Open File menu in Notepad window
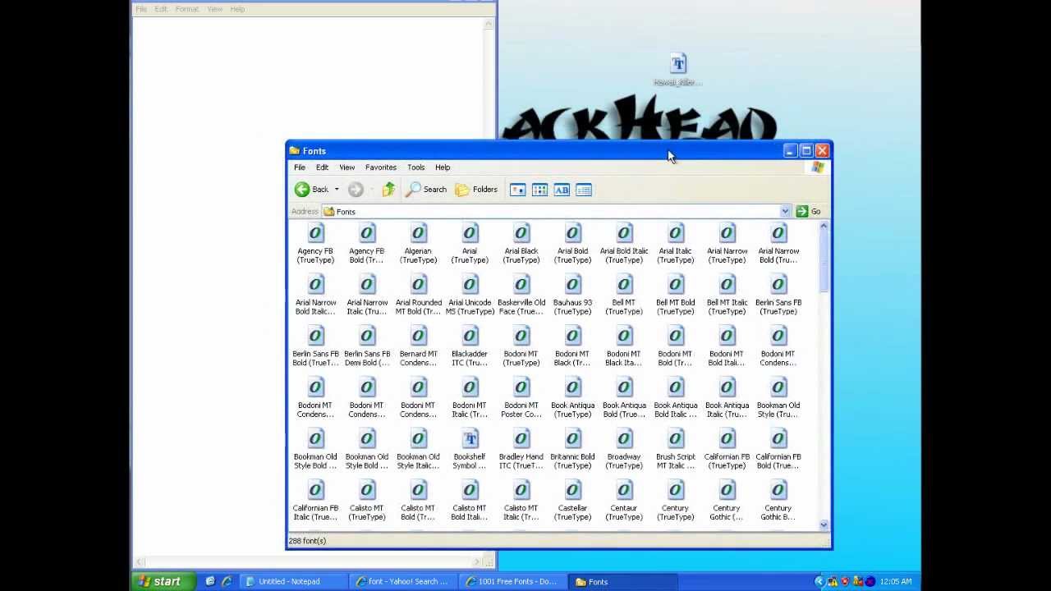 (141, 9)
